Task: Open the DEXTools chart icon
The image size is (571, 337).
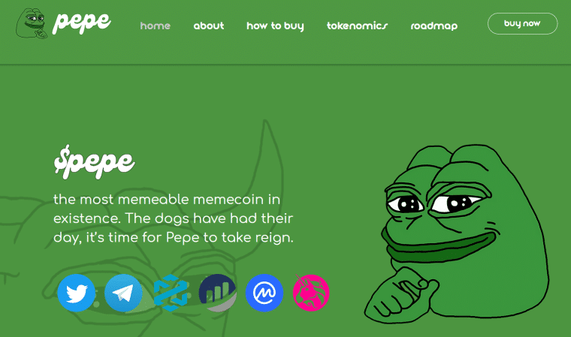Action: [x=171, y=293]
